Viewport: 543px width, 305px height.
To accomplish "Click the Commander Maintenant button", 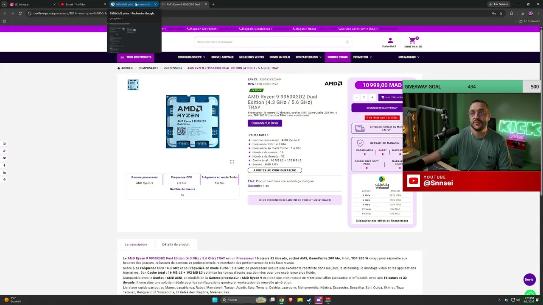I will [x=377, y=108].
